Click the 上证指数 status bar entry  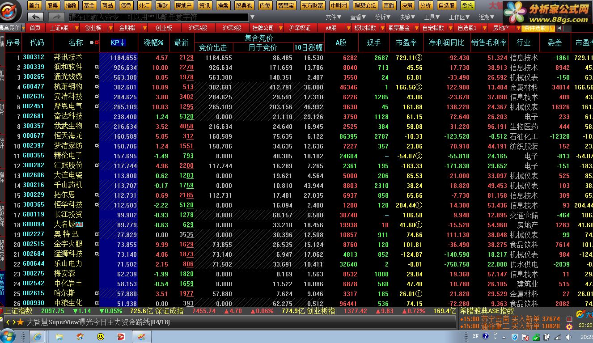click(x=19, y=311)
